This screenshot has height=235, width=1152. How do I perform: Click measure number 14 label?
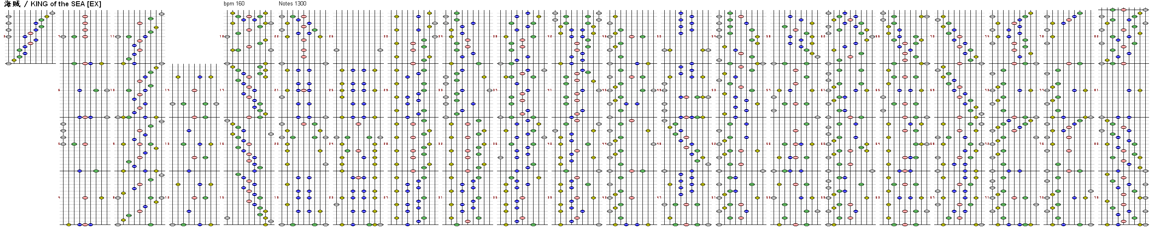(x=167, y=90)
